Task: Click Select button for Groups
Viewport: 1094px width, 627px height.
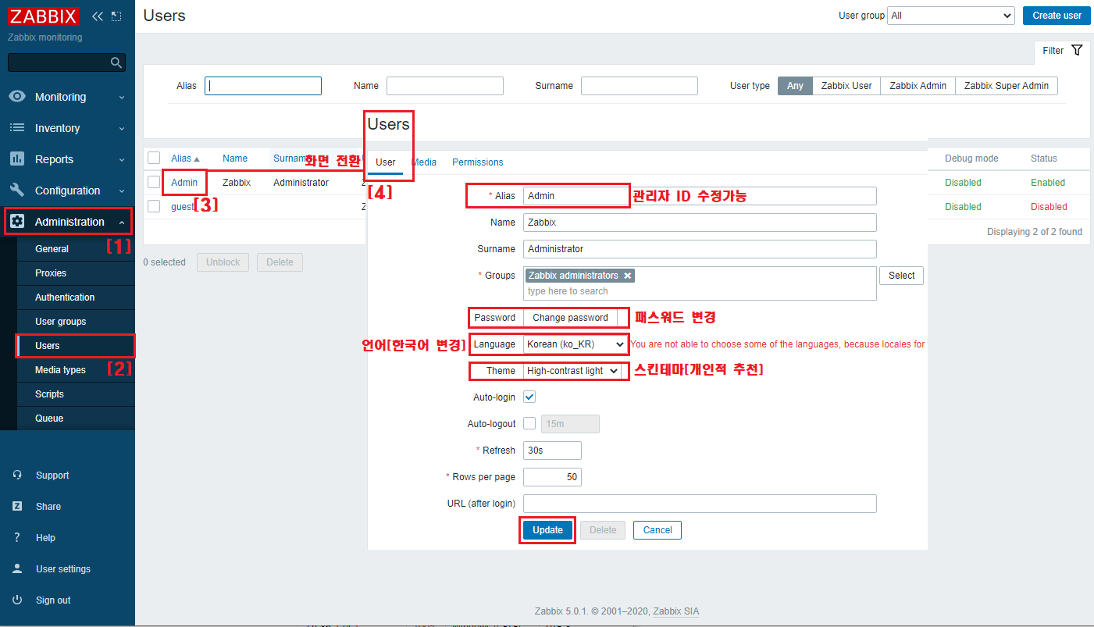Action: (x=901, y=276)
